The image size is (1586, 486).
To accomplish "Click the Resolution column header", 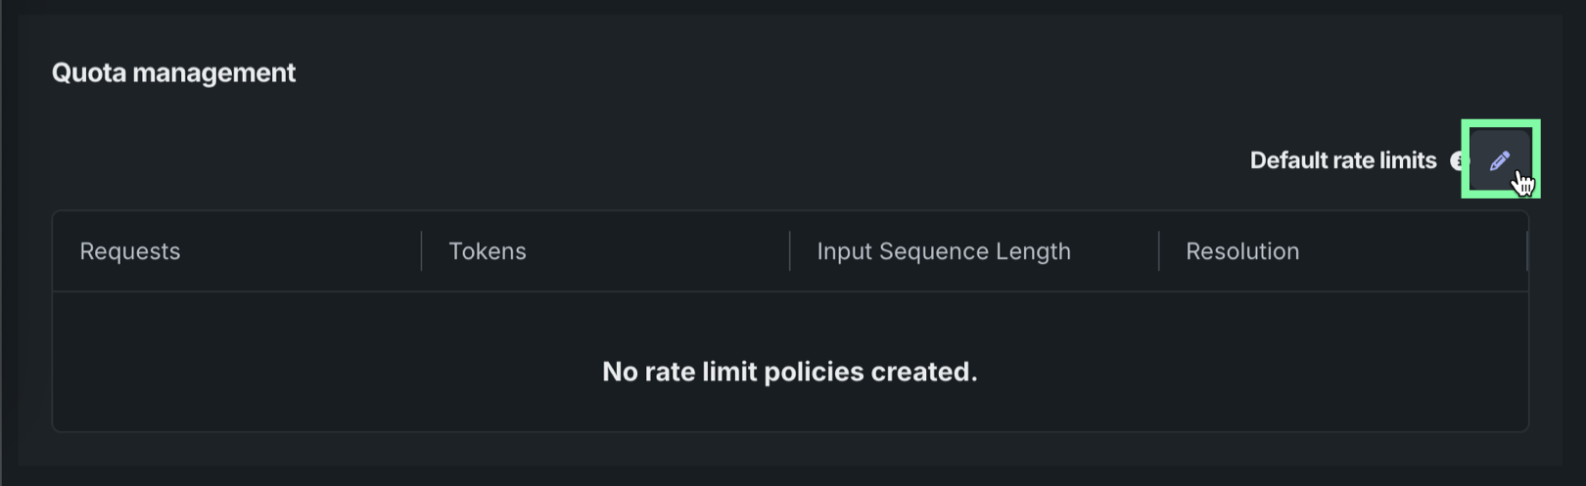I will [x=1242, y=251].
